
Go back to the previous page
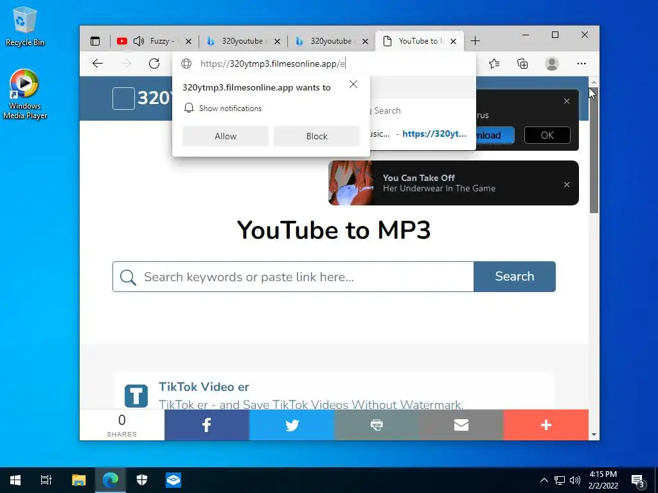click(98, 64)
